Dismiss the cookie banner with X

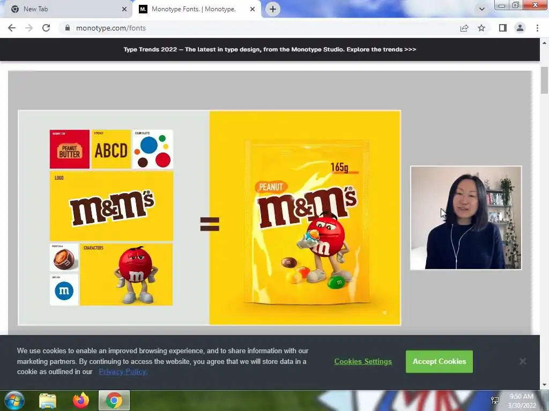click(x=522, y=361)
